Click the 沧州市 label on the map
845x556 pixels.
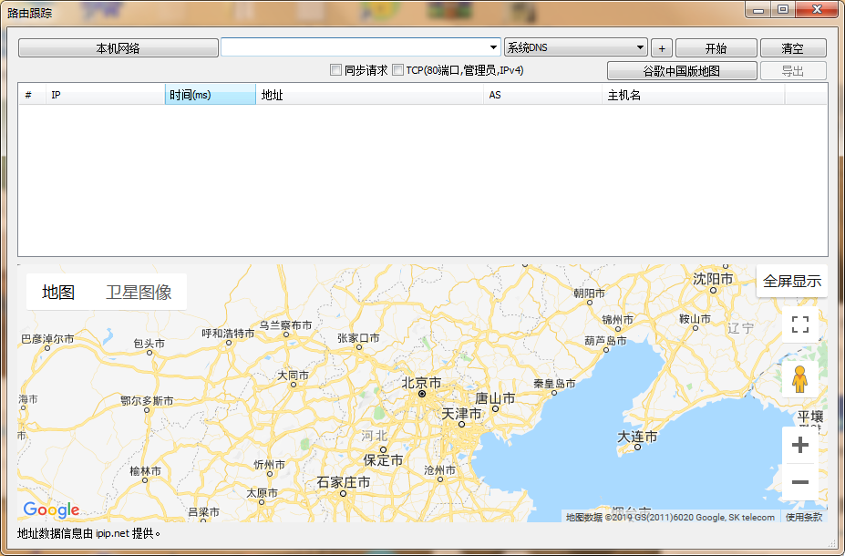click(439, 469)
